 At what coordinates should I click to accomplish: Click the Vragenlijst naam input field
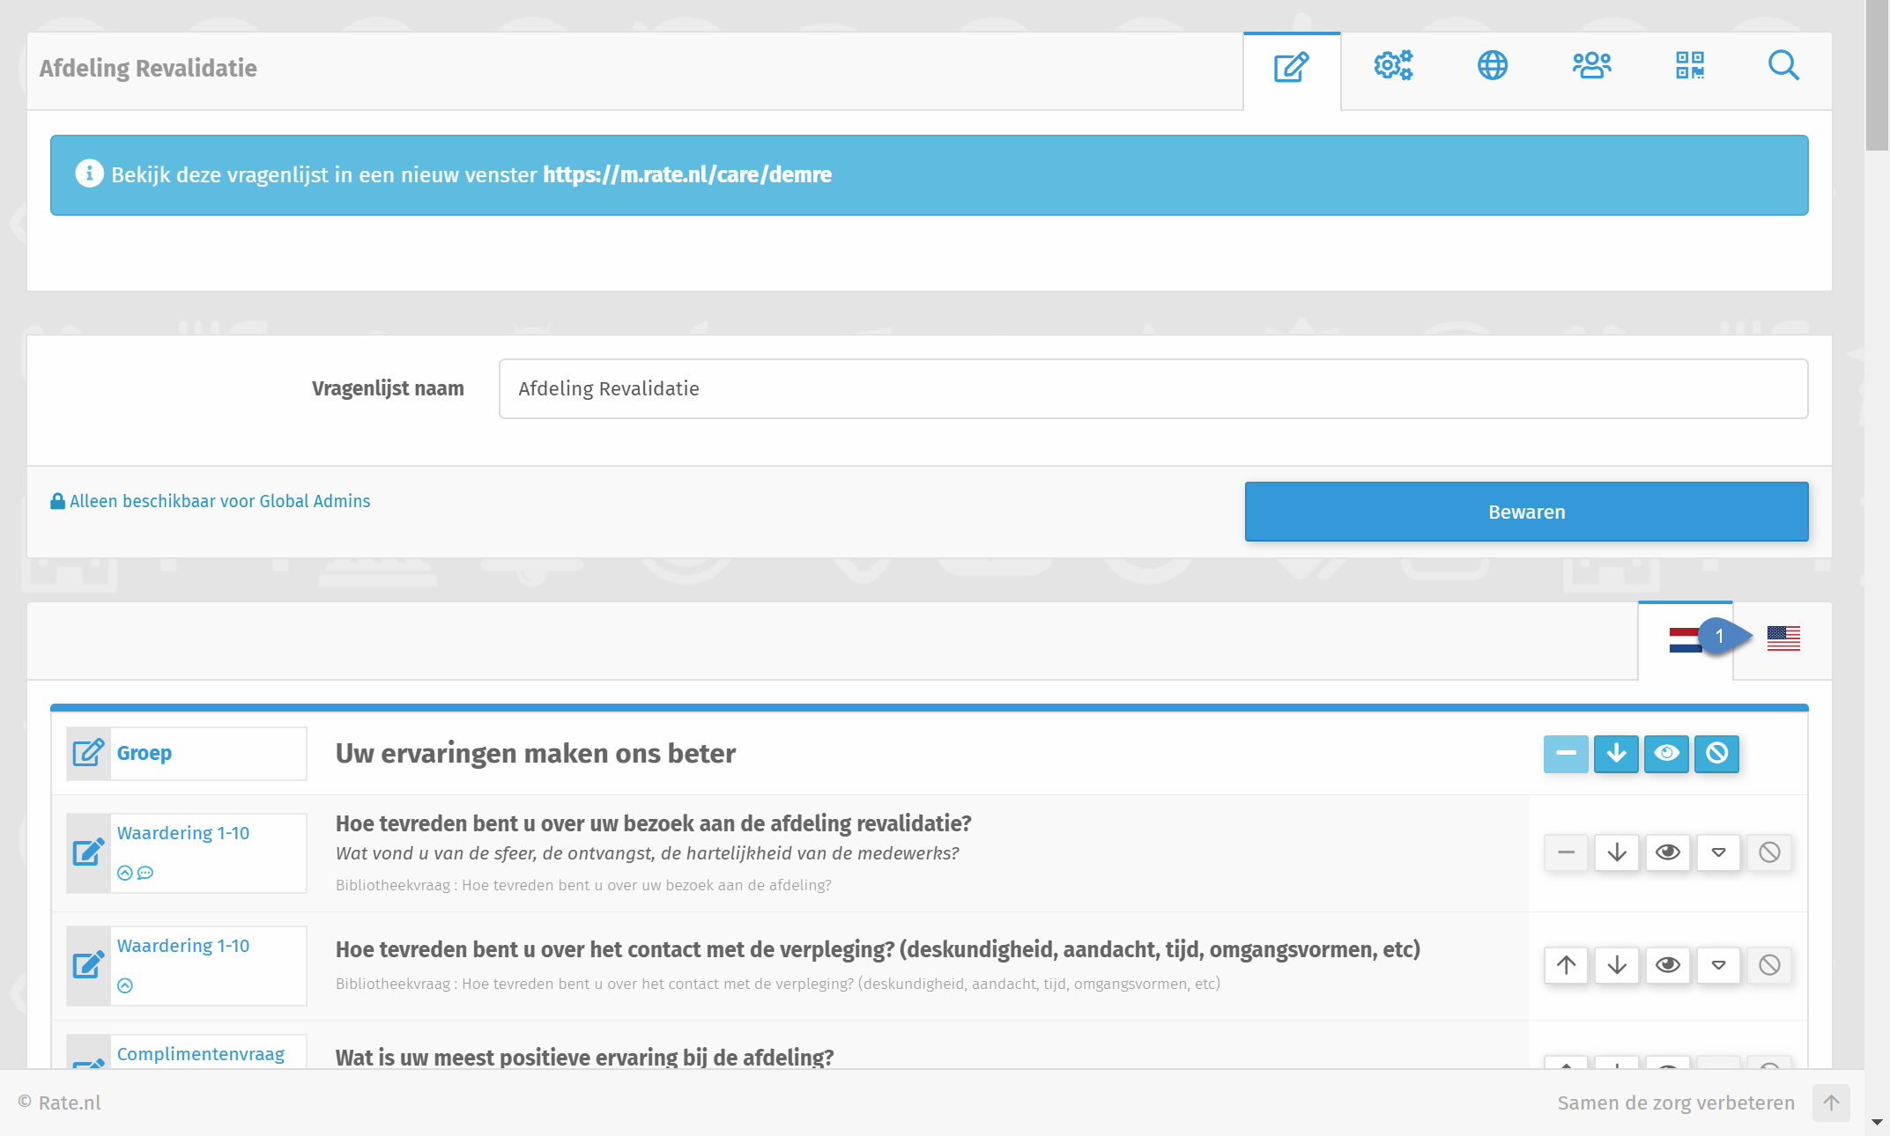tap(1153, 388)
